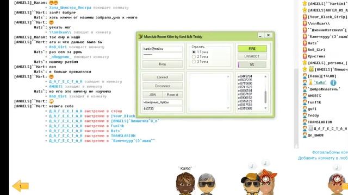Click the Room id button
This screenshot has height=195, width=348.
(172, 95)
